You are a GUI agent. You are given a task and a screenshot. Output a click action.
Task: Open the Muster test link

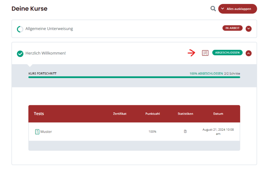tap(46, 132)
